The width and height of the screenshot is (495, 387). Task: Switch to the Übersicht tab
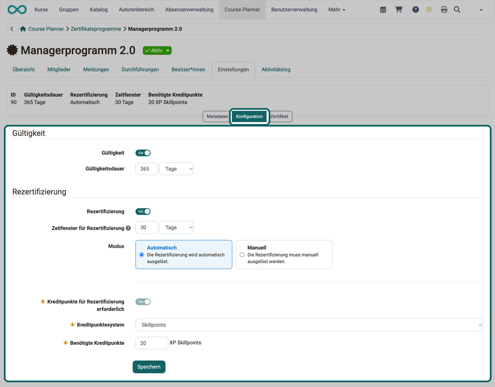coord(24,69)
